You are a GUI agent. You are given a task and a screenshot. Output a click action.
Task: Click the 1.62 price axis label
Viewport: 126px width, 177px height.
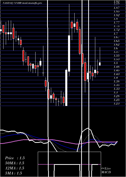[116, 45]
